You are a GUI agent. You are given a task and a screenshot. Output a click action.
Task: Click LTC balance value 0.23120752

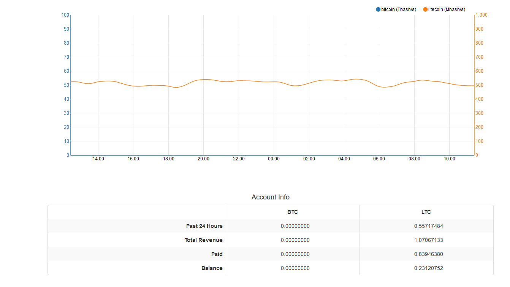click(429, 268)
